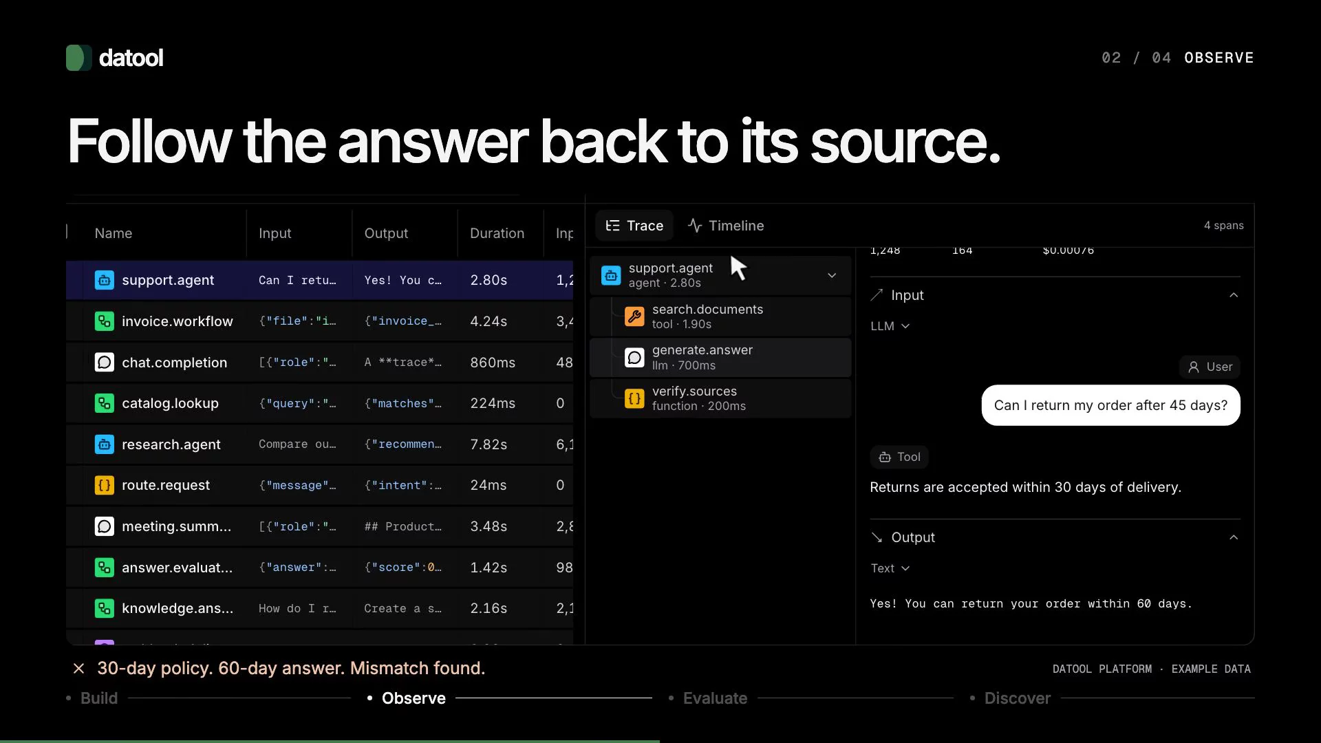Click the research.agent blue robot icon
Image resolution: width=1321 pixels, height=743 pixels.
tap(104, 444)
